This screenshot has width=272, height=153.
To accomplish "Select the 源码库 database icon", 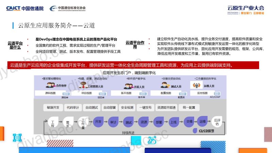I will pos(66,94).
